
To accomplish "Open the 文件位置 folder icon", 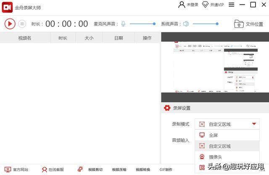I will (239, 24).
